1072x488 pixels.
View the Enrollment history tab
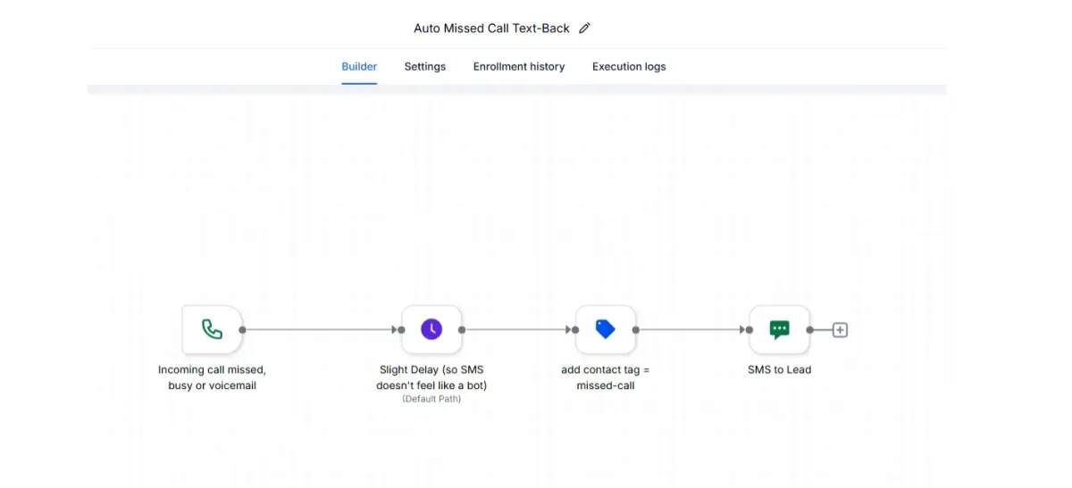click(x=519, y=67)
